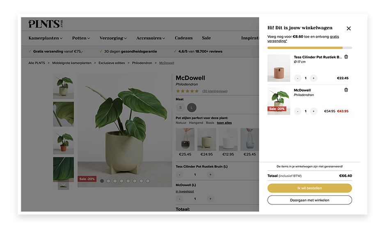Increase Tess Cilinder Pot quantity in cart

coord(313,78)
